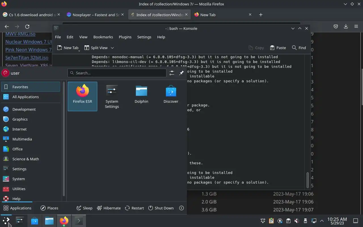Open Konsole Edit menu

[70, 37]
